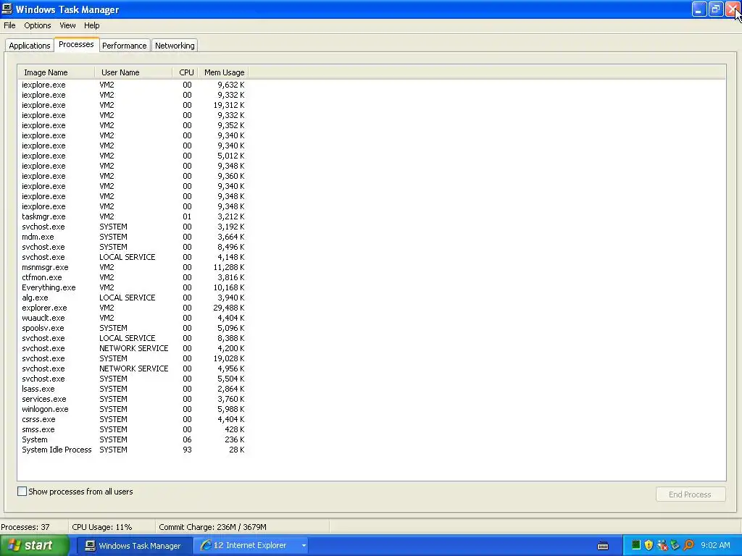The height and width of the screenshot is (556, 742).
Task: Select svchost.exe using 3,192 K memory
Action: coord(133,227)
